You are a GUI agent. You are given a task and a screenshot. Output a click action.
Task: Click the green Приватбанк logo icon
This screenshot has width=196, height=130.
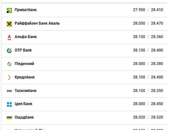click(9, 10)
